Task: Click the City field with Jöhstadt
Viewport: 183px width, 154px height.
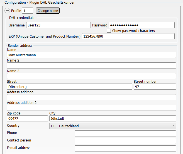Action: 113,118
